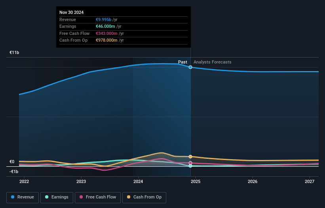The image size is (325, 208).
Task: Click the 2024 x-axis label
Action: point(138,181)
